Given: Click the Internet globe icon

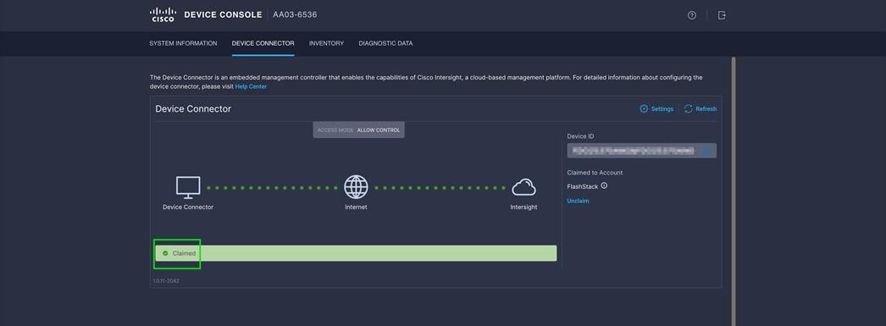Looking at the screenshot, I should click(356, 187).
